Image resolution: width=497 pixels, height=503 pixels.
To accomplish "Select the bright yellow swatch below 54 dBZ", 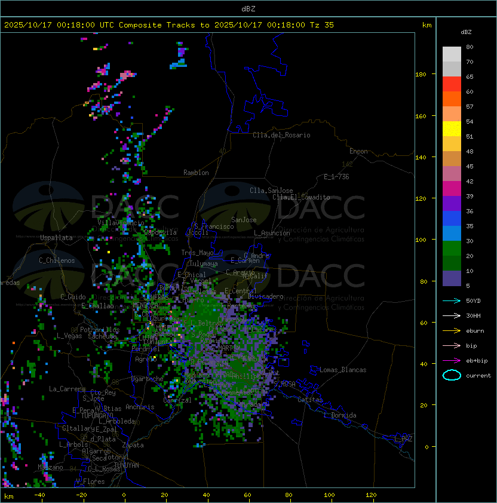I will [x=452, y=129].
